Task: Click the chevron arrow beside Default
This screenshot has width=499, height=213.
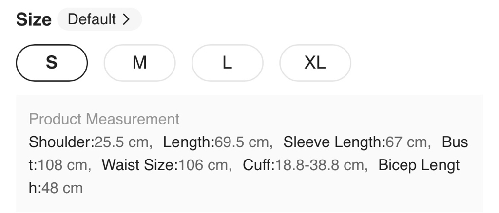Action: 126,19
